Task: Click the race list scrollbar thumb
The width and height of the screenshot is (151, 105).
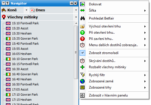Action: (x=76, y=52)
